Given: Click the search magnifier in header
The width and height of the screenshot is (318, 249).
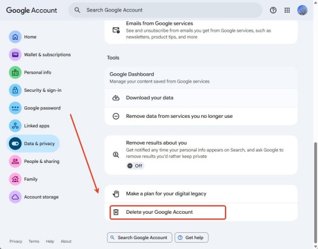Looking at the screenshot, I should [77, 10].
